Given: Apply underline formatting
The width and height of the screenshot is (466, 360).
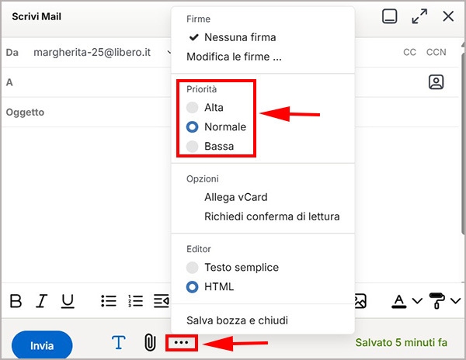Looking at the screenshot, I should coord(68,301).
